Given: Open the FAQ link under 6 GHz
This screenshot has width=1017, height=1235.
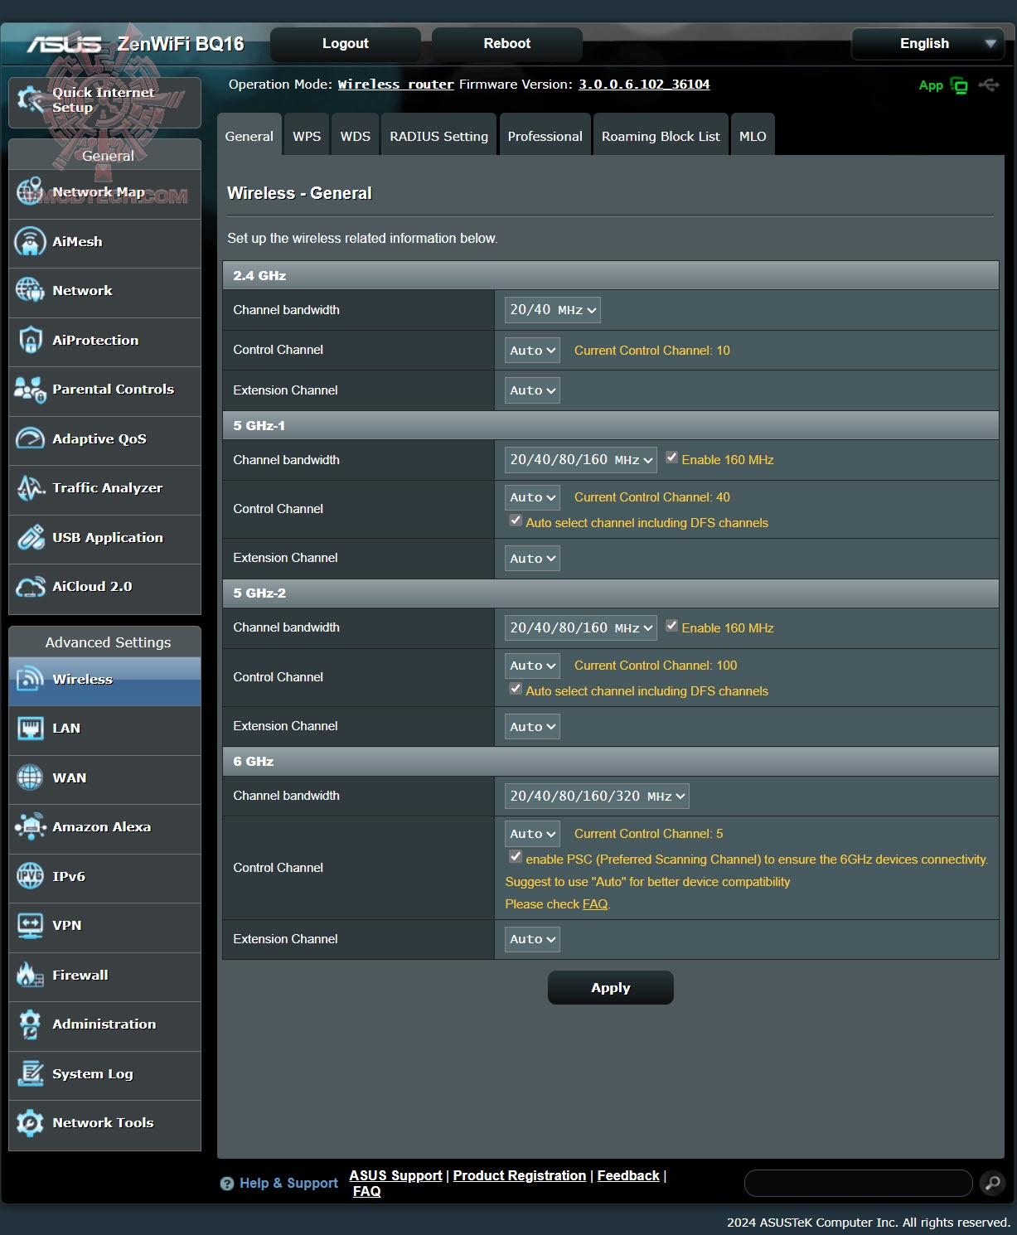Looking at the screenshot, I should (595, 904).
